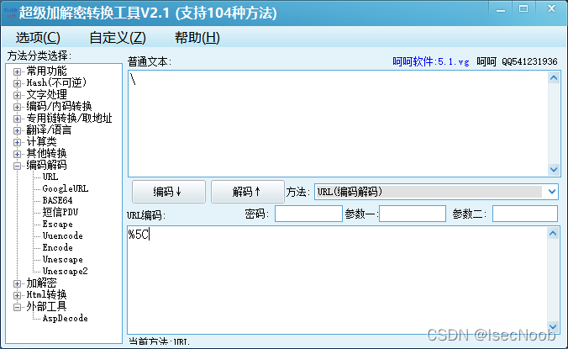568x349 pixels.
Task: Select AspDecode under 外部工具
Action: pyautogui.click(x=66, y=318)
